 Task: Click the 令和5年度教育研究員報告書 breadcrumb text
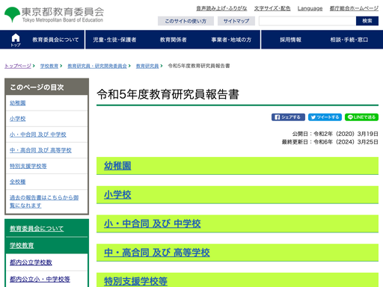(x=199, y=66)
